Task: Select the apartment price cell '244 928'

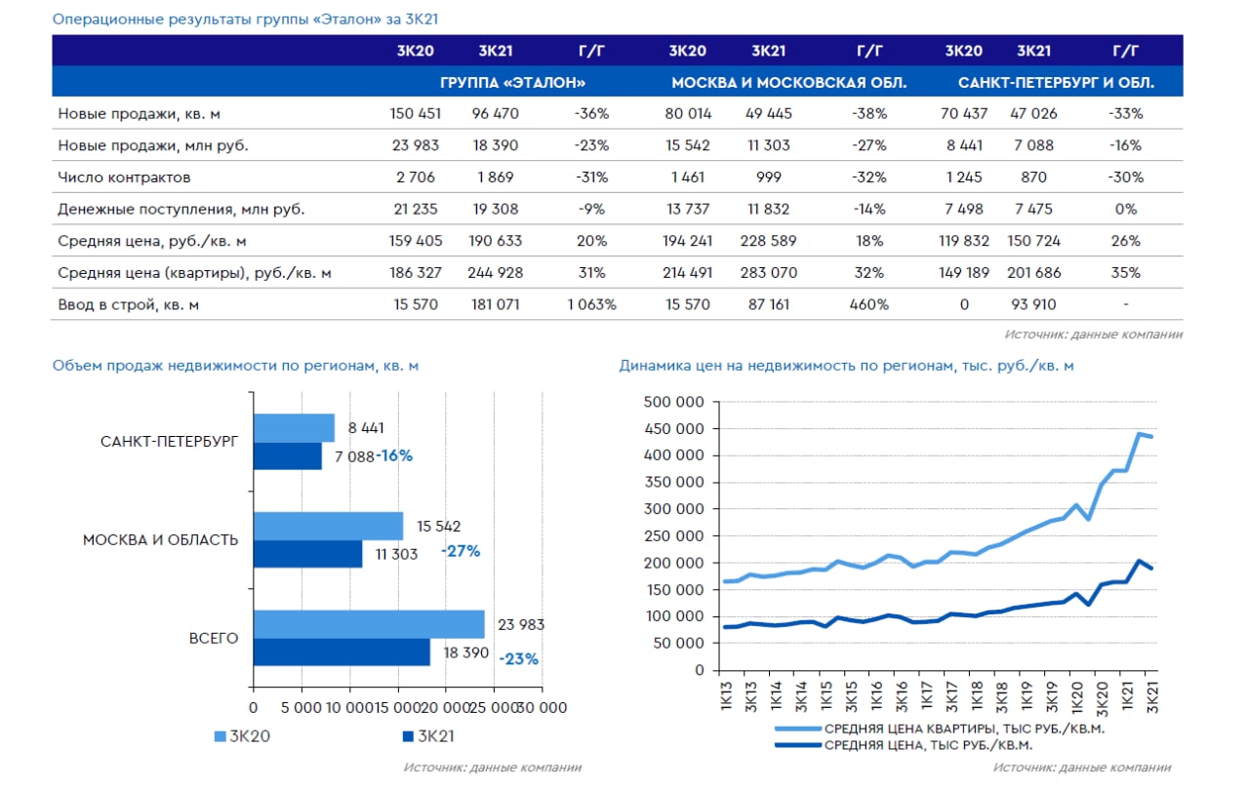Action: point(496,273)
